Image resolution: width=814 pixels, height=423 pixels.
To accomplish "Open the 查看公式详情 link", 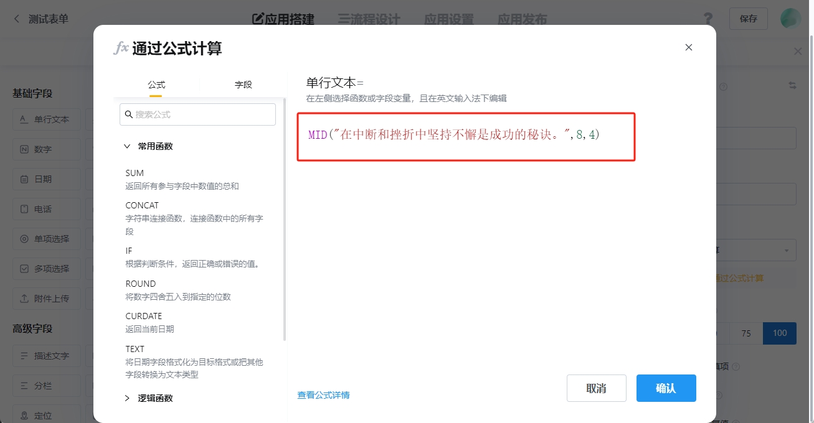I will pyautogui.click(x=323, y=395).
